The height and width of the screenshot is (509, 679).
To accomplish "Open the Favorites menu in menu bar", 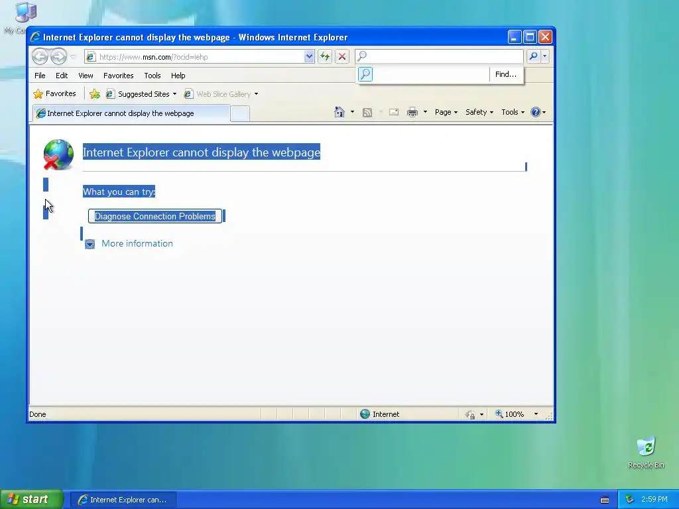I will pos(118,76).
